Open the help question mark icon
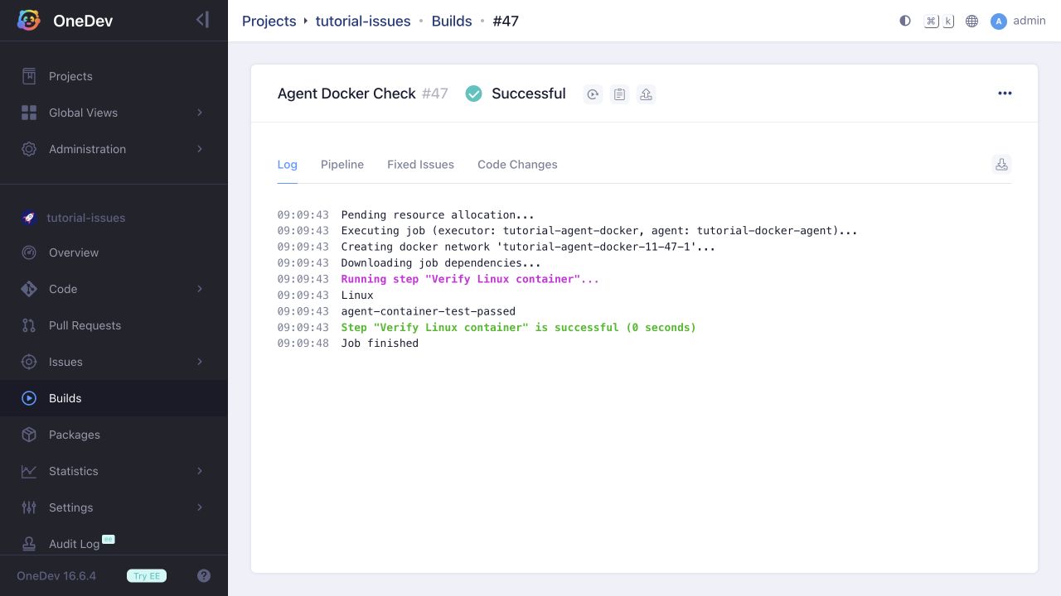Viewport: 1061px width, 596px height. point(204,576)
